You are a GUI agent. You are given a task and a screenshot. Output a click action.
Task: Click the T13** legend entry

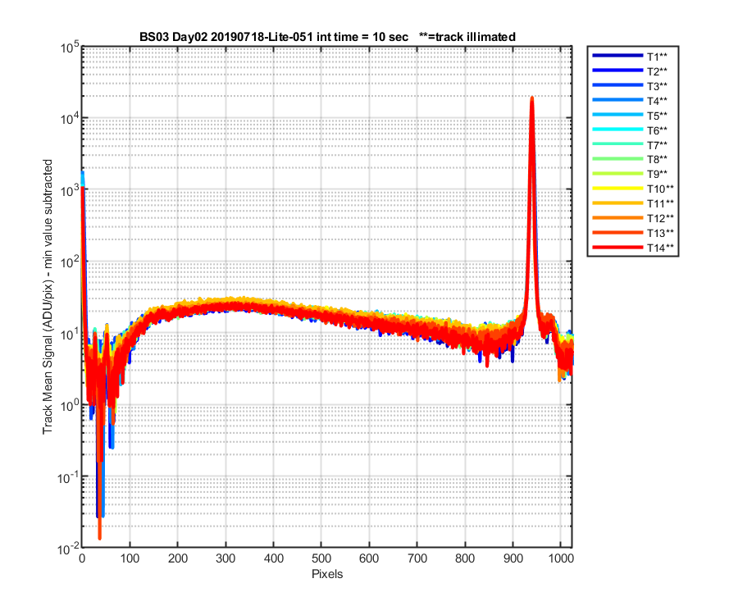[633, 233]
